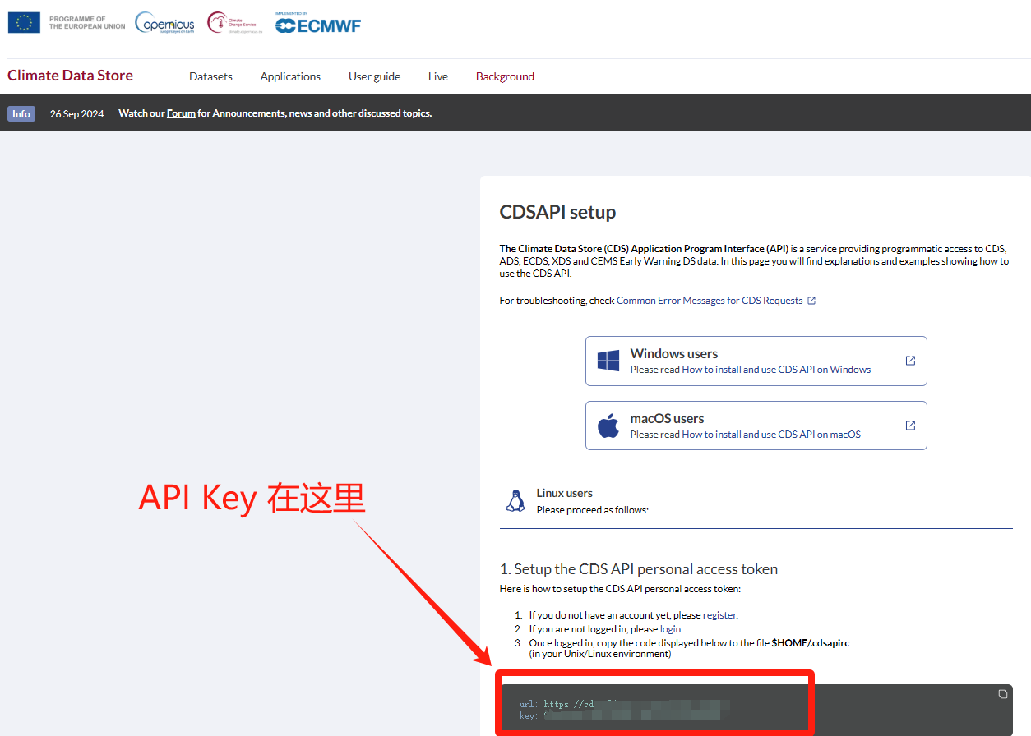This screenshot has width=1031, height=736.
Task: Click the Linux users heading
Action: coord(565,494)
